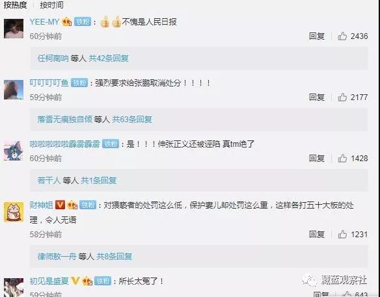Reply to YEE-MY's comment via 回复
Viewport: 380px width, 297px height.
tap(317, 36)
